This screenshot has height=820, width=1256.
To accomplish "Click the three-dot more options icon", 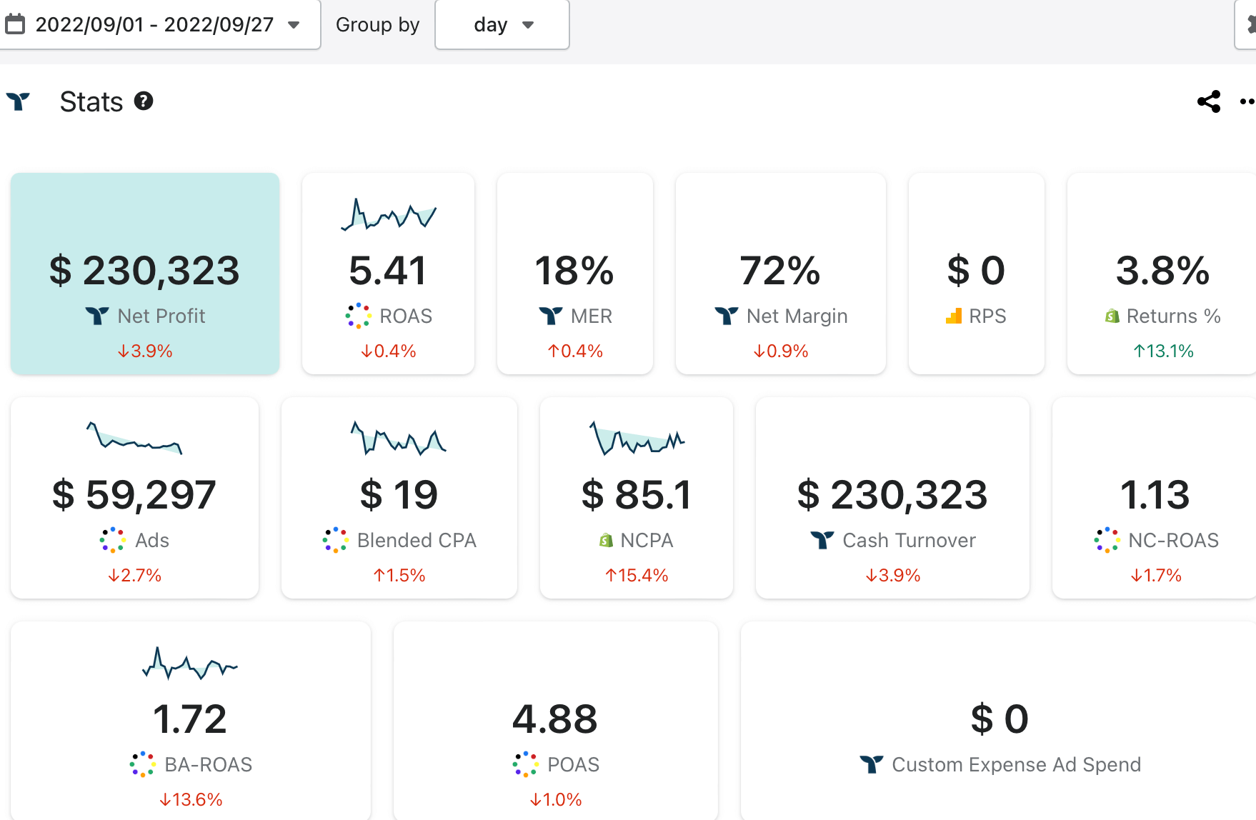I will pos(1247,101).
